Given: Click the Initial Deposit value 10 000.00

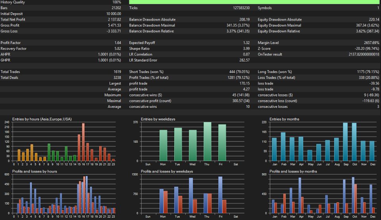Looking at the screenshot, I should point(114,13).
